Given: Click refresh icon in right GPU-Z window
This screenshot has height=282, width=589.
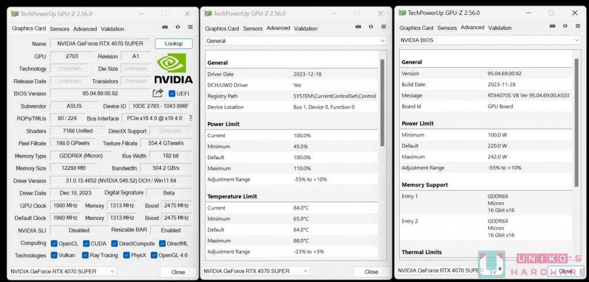Looking at the screenshot, I should pyautogui.click(x=565, y=26).
